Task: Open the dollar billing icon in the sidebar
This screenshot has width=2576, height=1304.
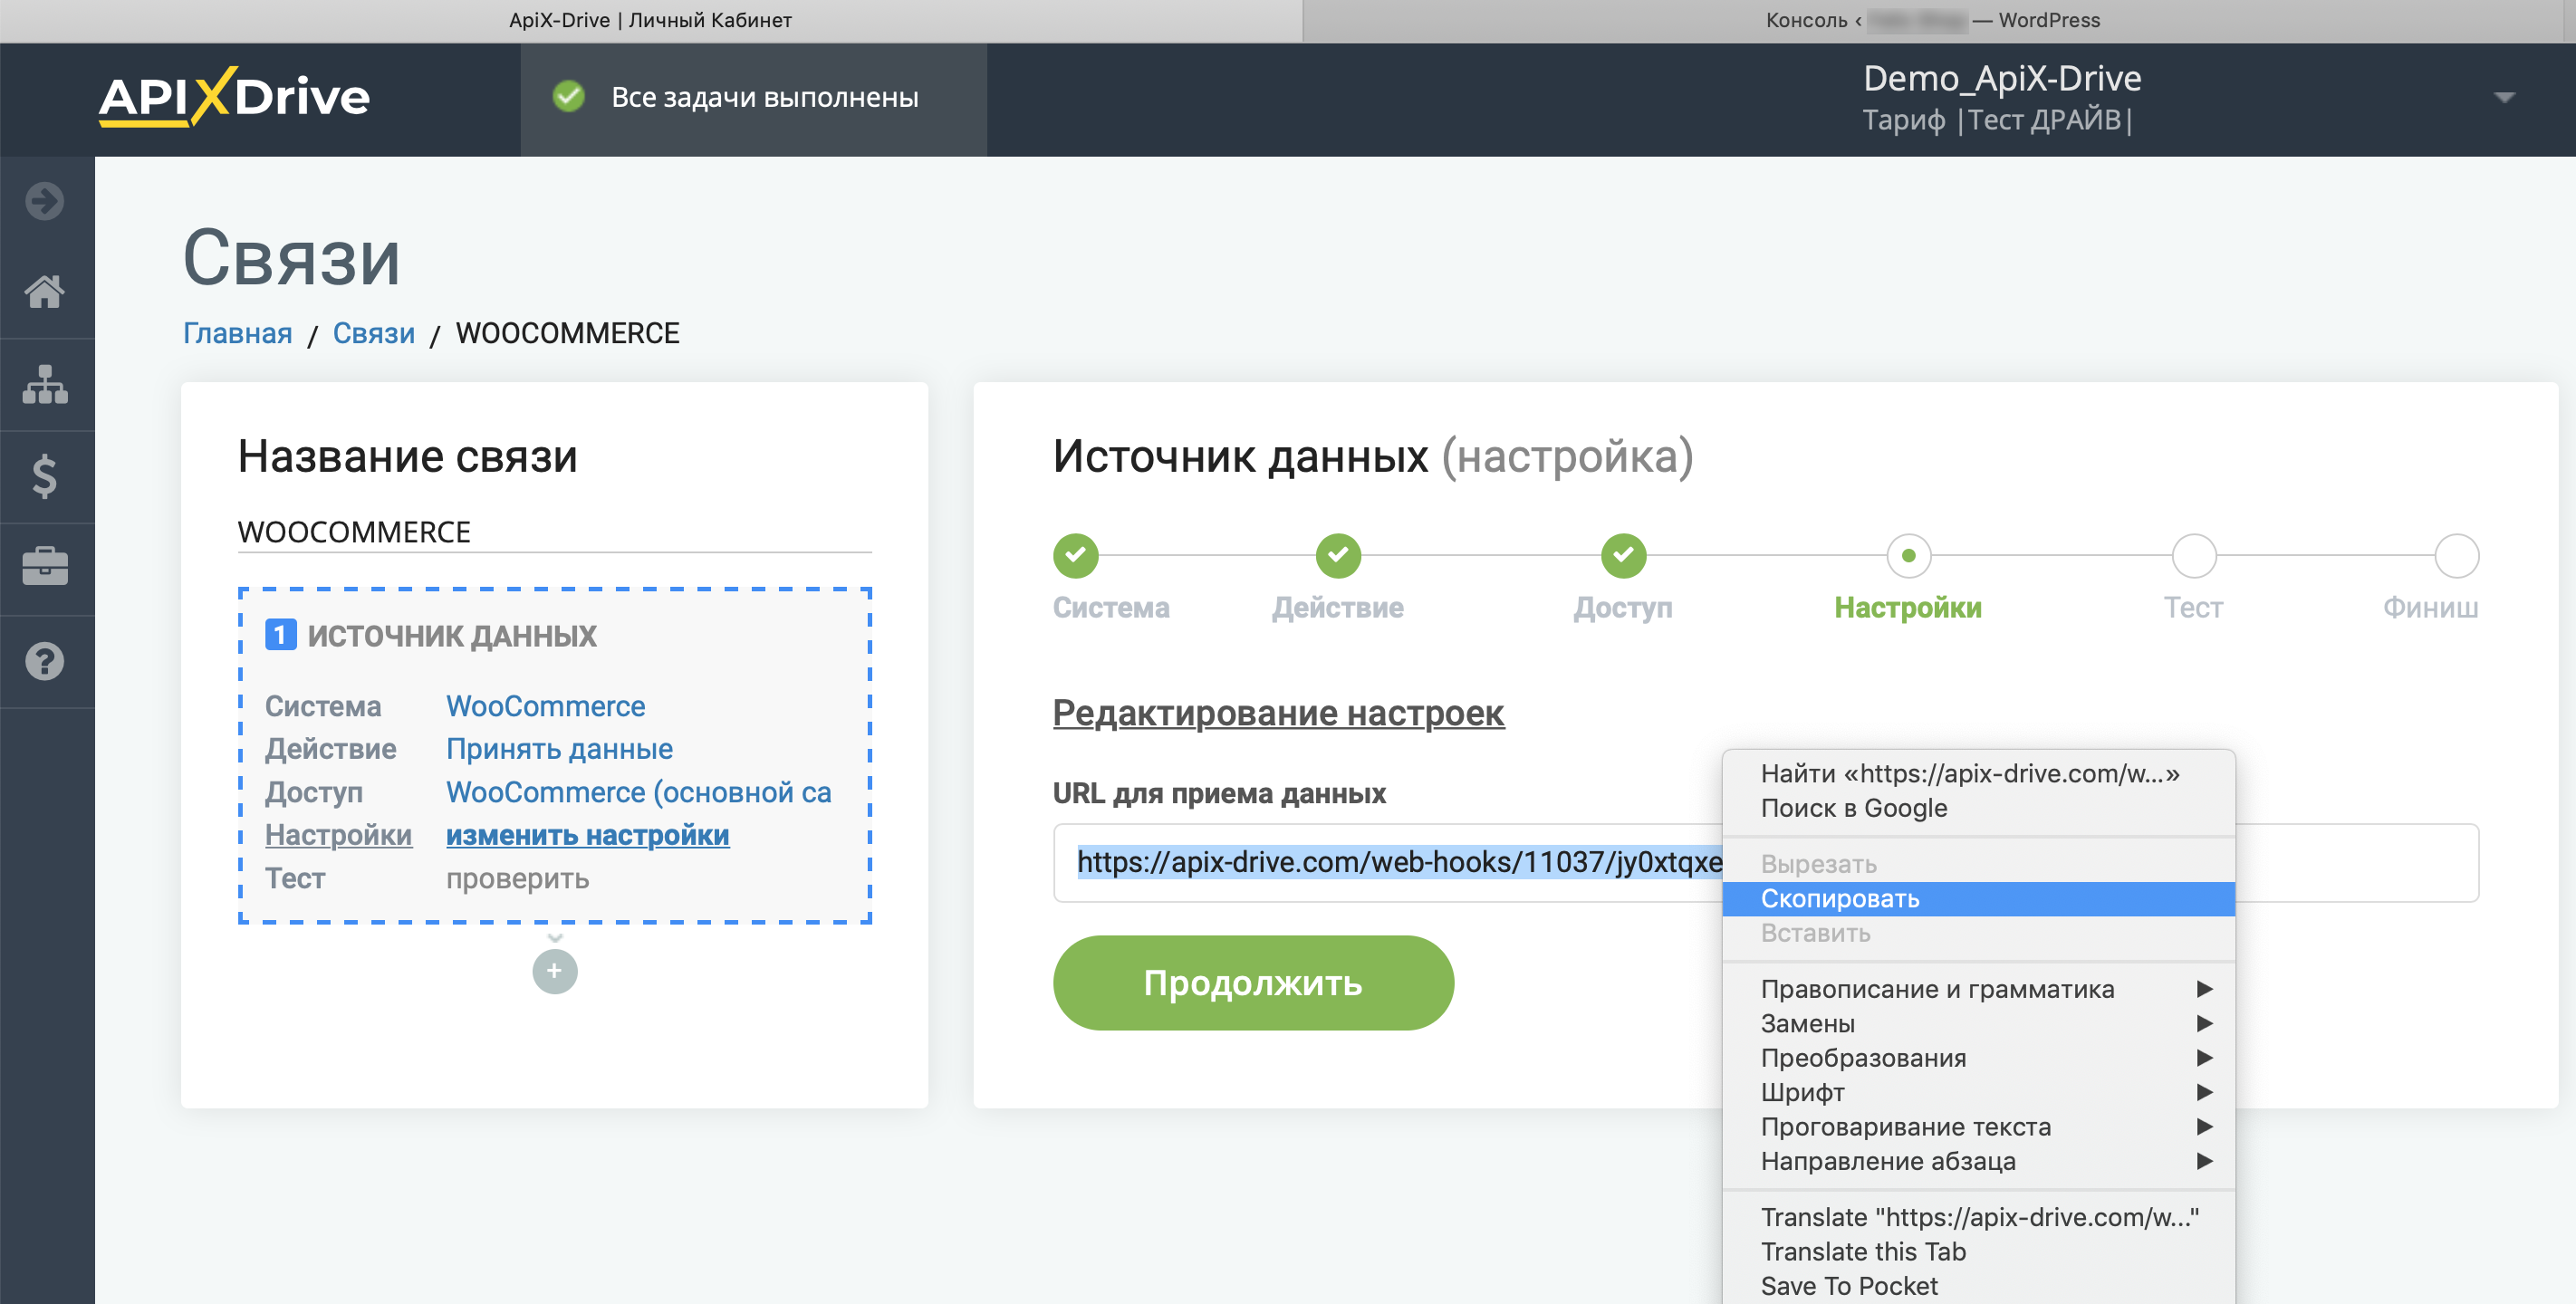Action: point(45,476)
